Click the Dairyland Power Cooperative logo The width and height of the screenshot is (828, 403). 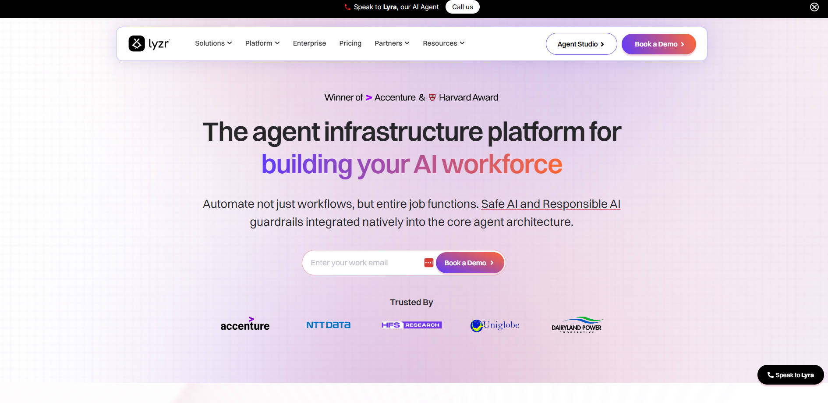coord(577,325)
